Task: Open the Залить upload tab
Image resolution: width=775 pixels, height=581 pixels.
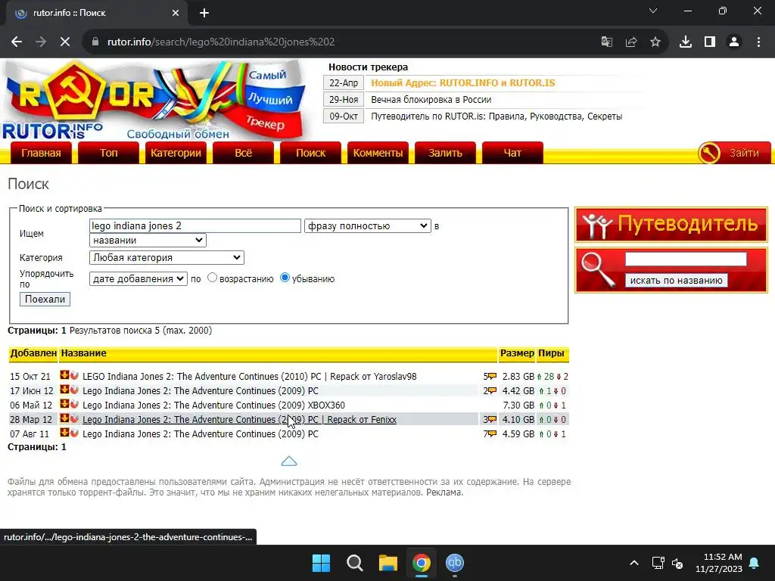Action: click(x=445, y=153)
